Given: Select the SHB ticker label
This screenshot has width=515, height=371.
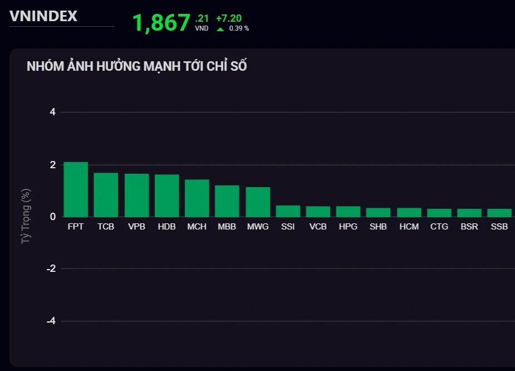Looking at the screenshot, I should 379,227.
